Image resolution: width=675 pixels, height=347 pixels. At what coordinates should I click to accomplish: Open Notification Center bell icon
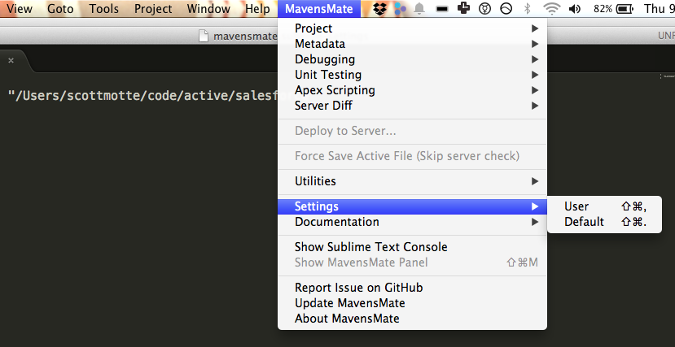coord(419,9)
